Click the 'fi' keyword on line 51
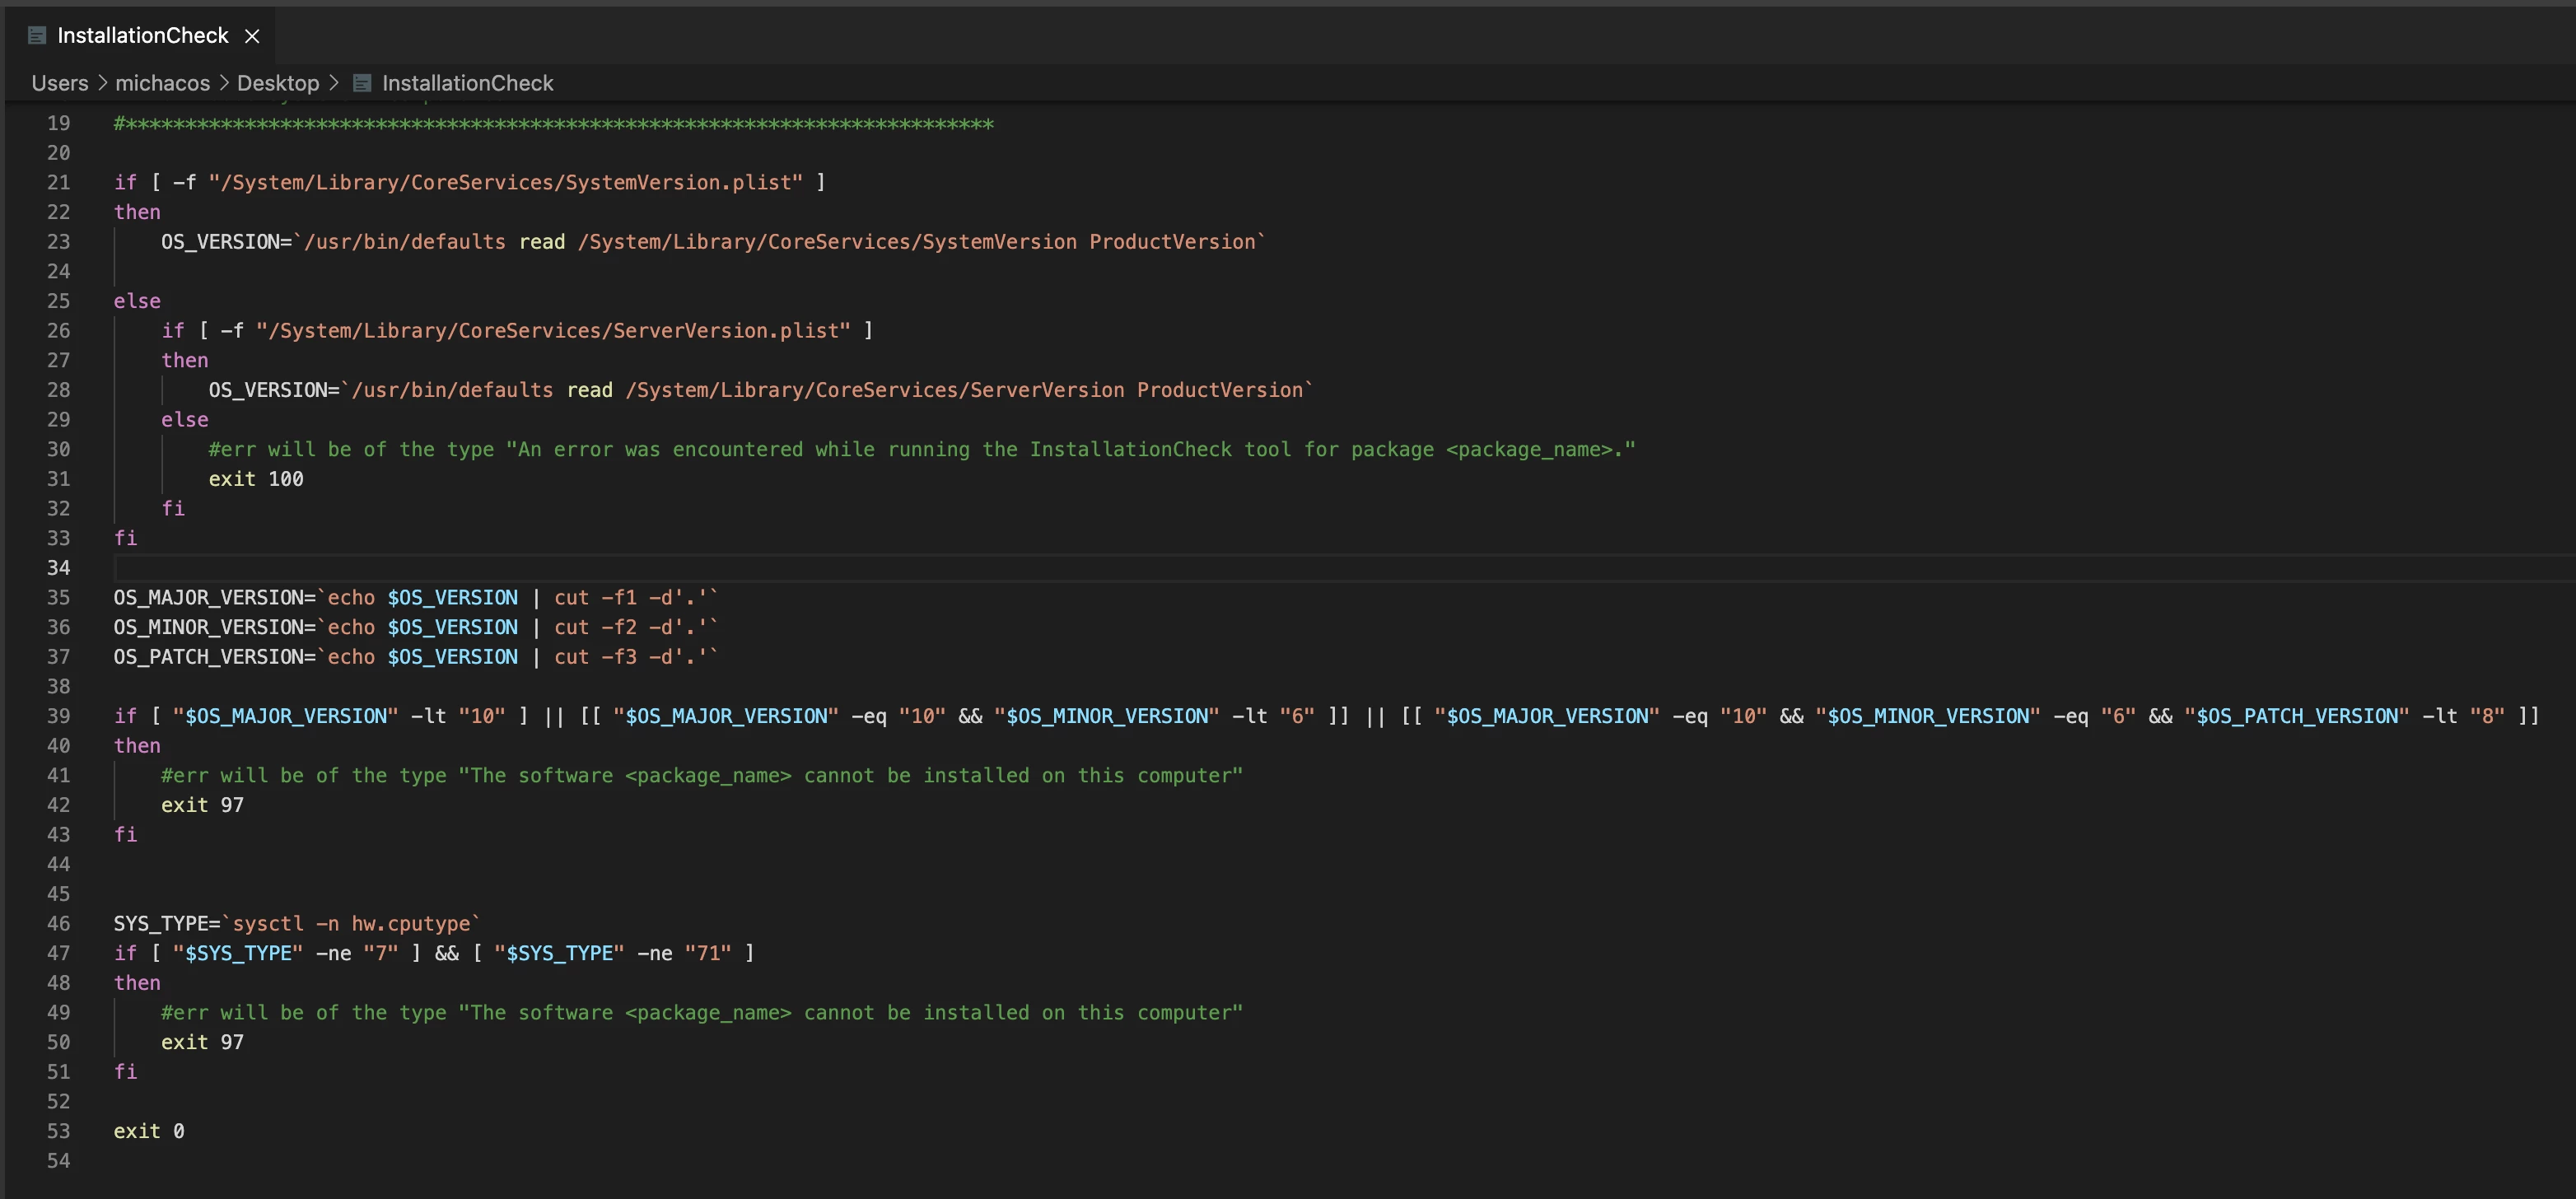Image resolution: width=2576 pixels, height=1199 pixels. (x=125, y=1072)
